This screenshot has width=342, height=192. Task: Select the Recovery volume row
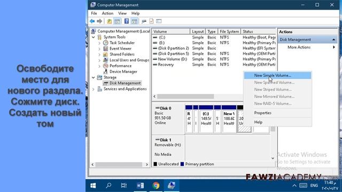tap(214, 65)
